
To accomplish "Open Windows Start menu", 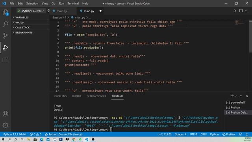I will (3, 139).
